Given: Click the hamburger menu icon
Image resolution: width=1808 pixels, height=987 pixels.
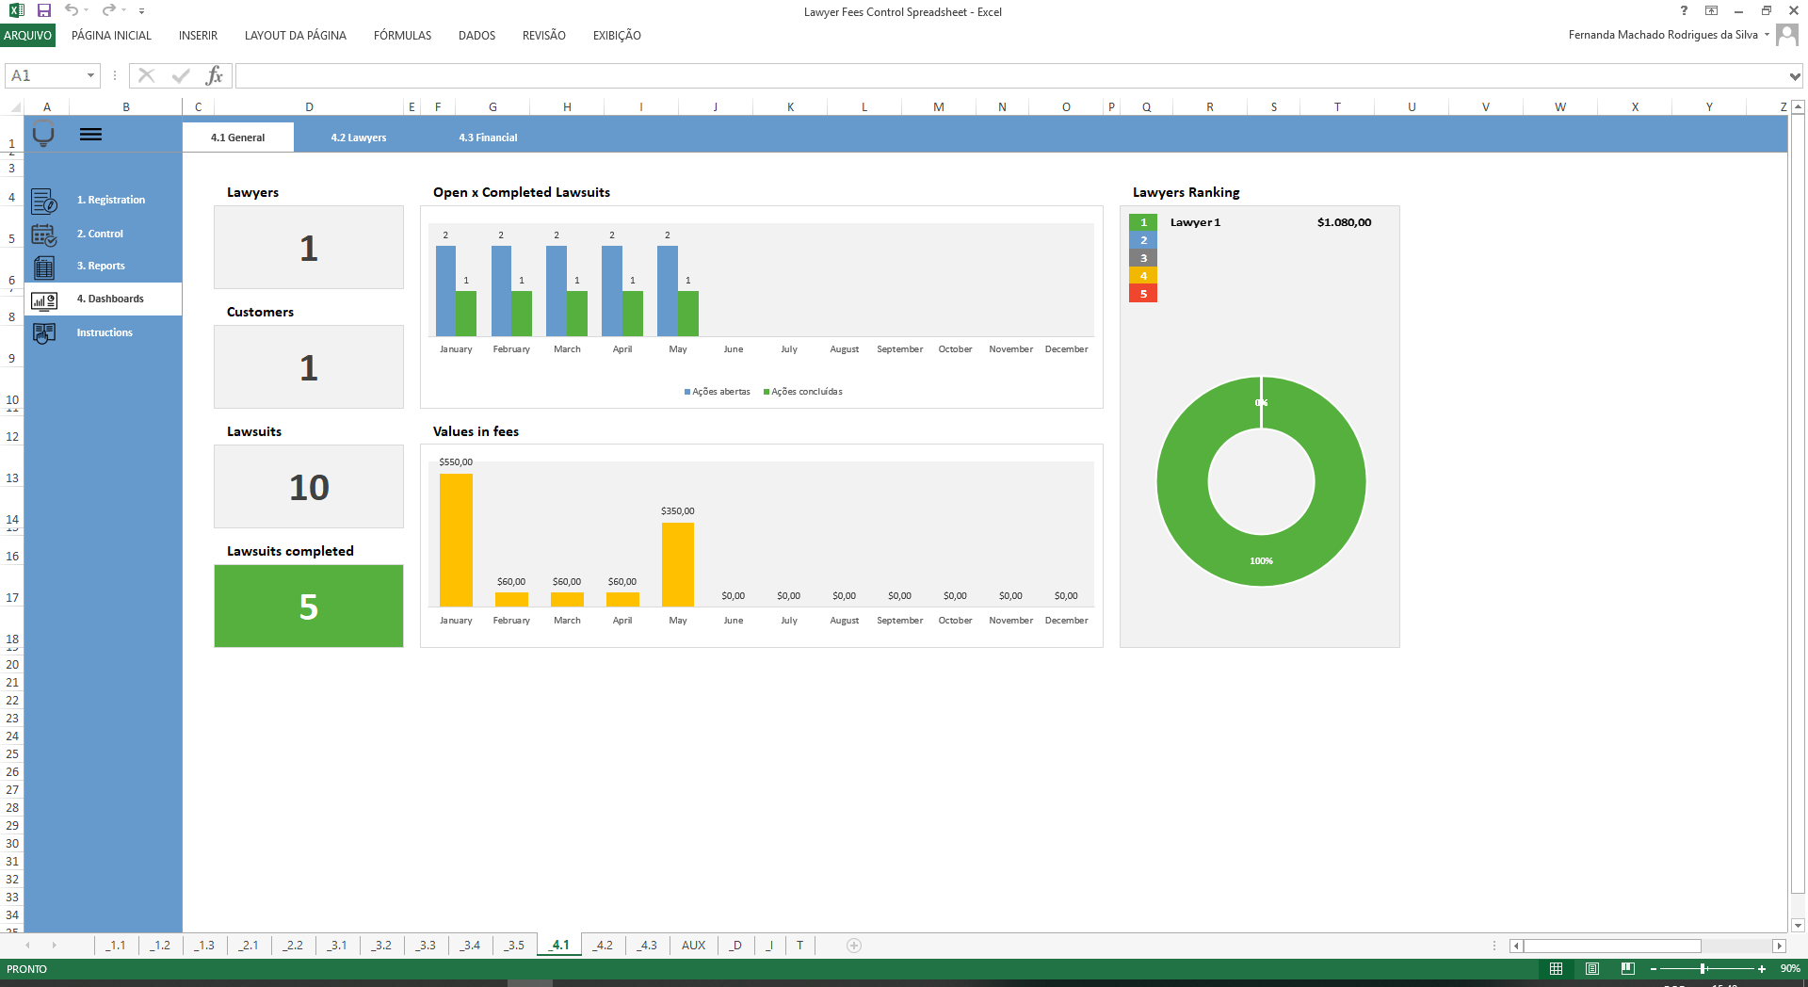Looking at the screenshot, I should [90, 134].
